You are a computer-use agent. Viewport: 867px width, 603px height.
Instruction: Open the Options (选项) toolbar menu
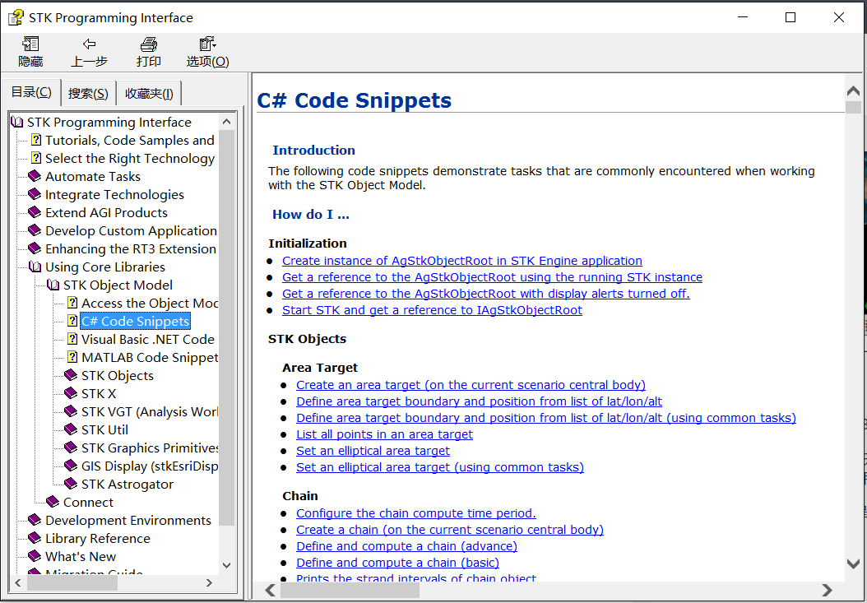coord(207,44)
